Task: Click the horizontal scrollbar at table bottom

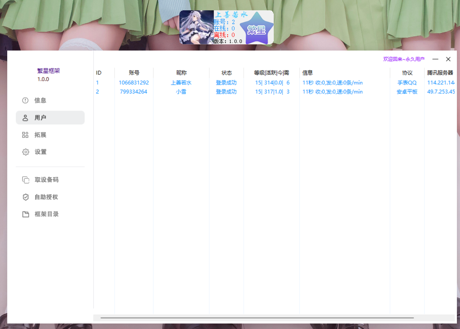Action: 257,318
